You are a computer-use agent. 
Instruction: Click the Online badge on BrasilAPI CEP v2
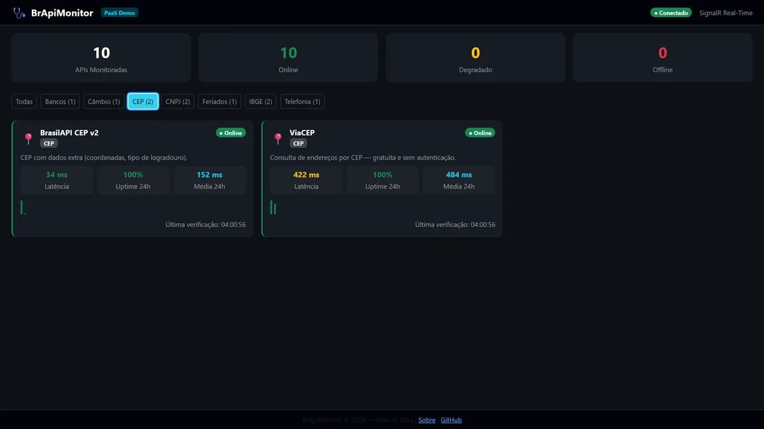[x=230, y=133]
